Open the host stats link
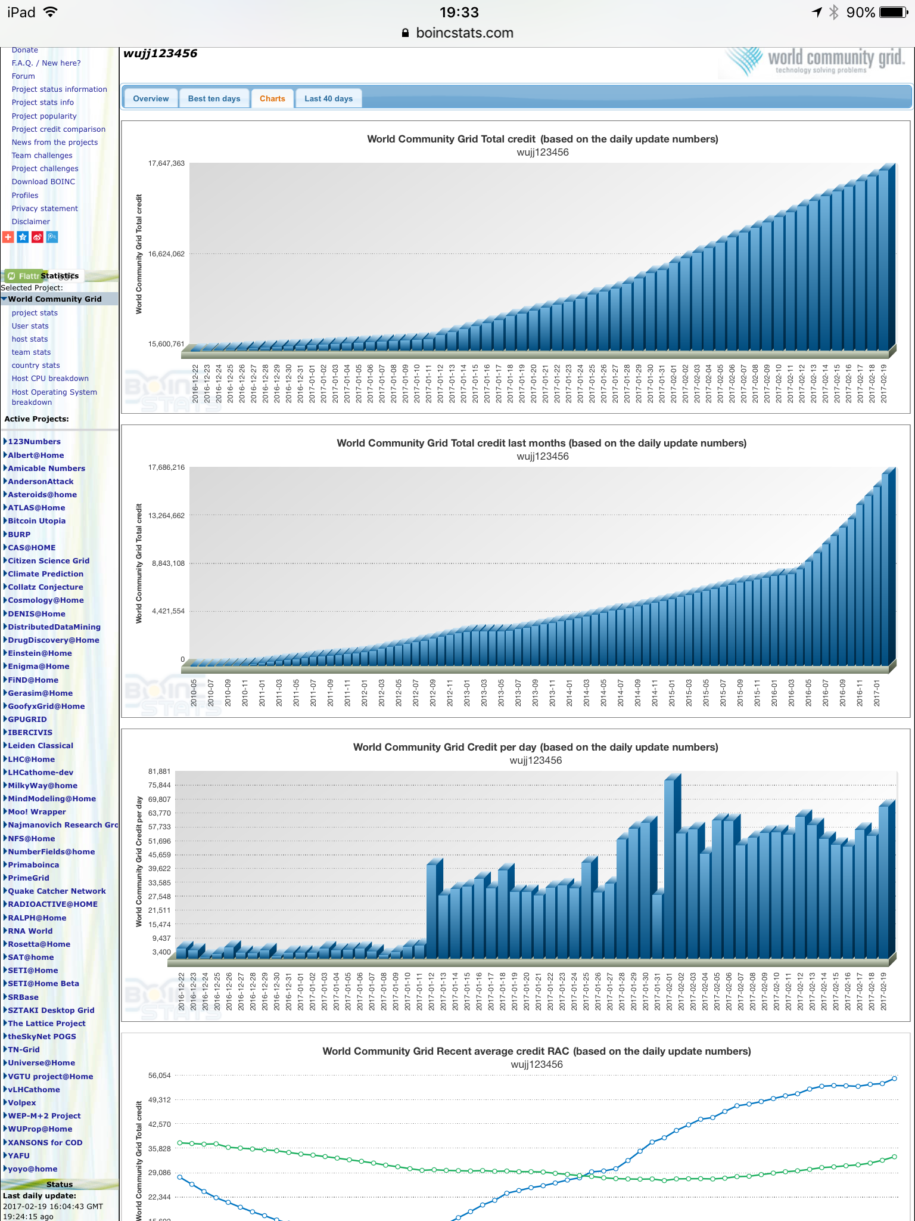This screenshot has height=1221, width=915. tap(30, 339)
